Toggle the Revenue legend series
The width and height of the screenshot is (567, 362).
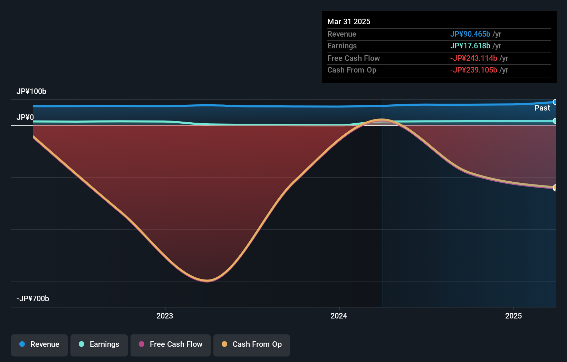pos(39,345)
